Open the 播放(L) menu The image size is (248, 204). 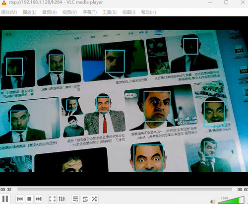pos(29,12)
